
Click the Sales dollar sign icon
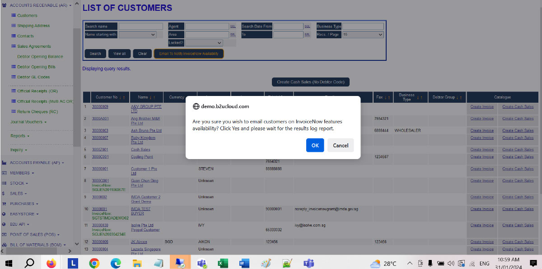tap(4, 193)
